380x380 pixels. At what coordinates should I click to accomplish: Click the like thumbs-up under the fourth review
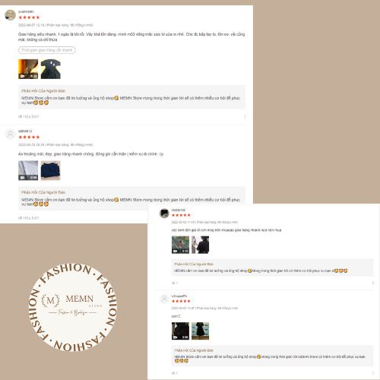click(x=175, y=373)
